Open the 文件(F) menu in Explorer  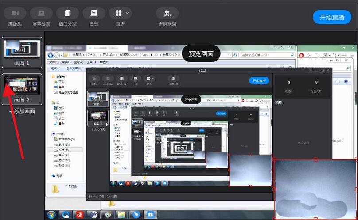(x=54, y=62)
